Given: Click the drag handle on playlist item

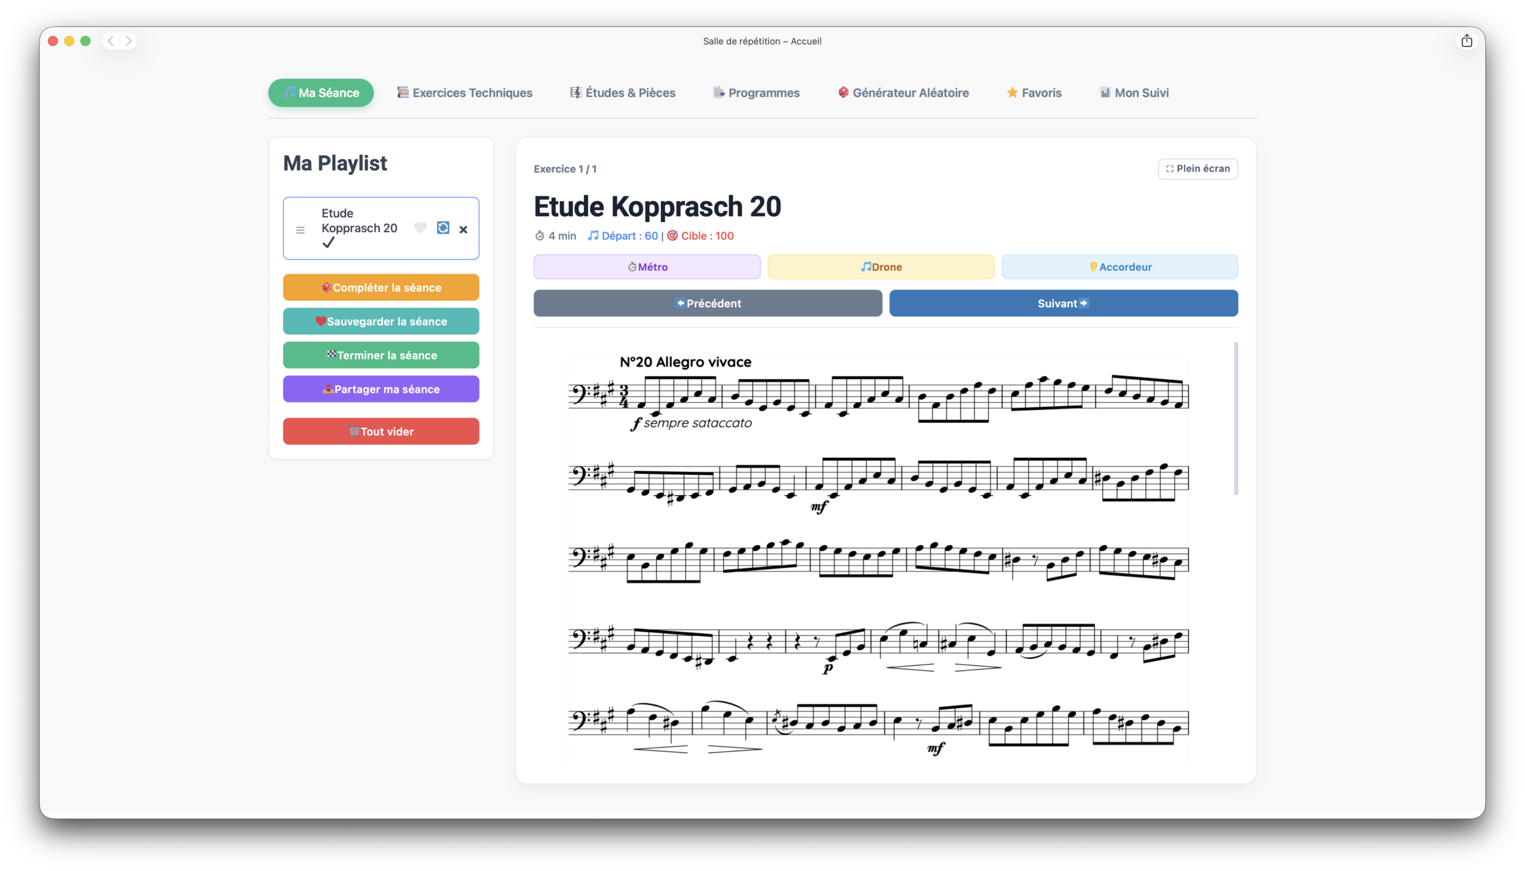Looking at the screenshot, I should point(300,230).
